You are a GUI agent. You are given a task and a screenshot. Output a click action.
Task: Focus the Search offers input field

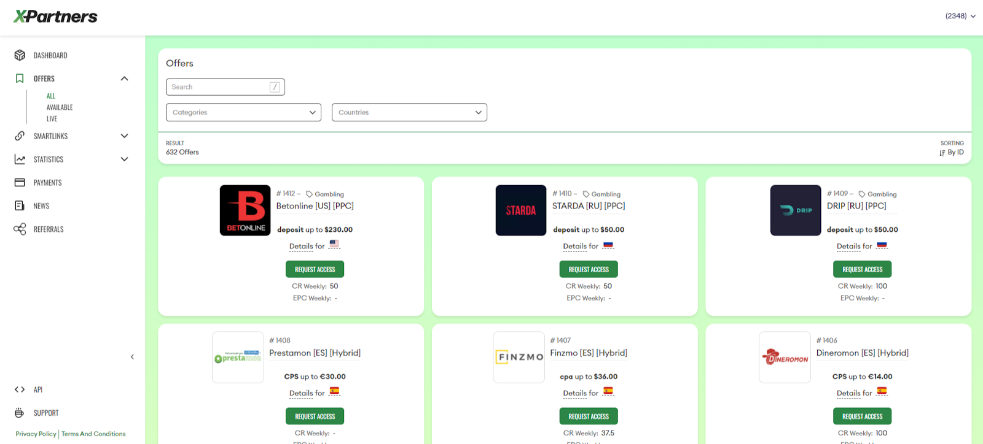[x=225, y=87]
